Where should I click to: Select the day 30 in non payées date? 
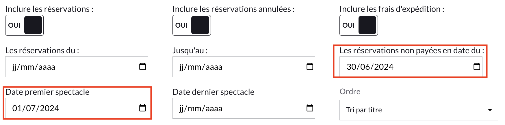(352, 67)
